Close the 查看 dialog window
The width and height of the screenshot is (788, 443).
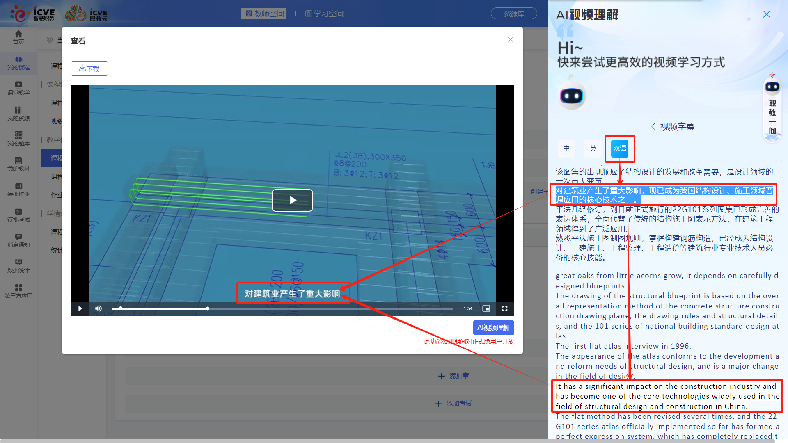point(510,40)
